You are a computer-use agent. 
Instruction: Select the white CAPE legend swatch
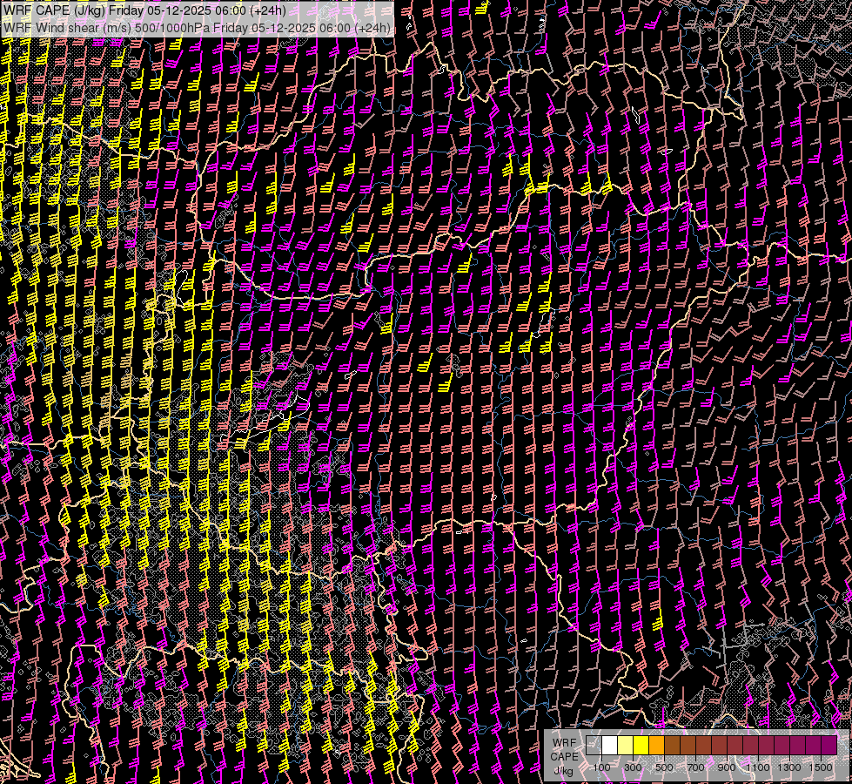610,745
